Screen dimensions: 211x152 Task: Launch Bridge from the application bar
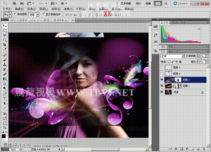(x=14, y=3)
